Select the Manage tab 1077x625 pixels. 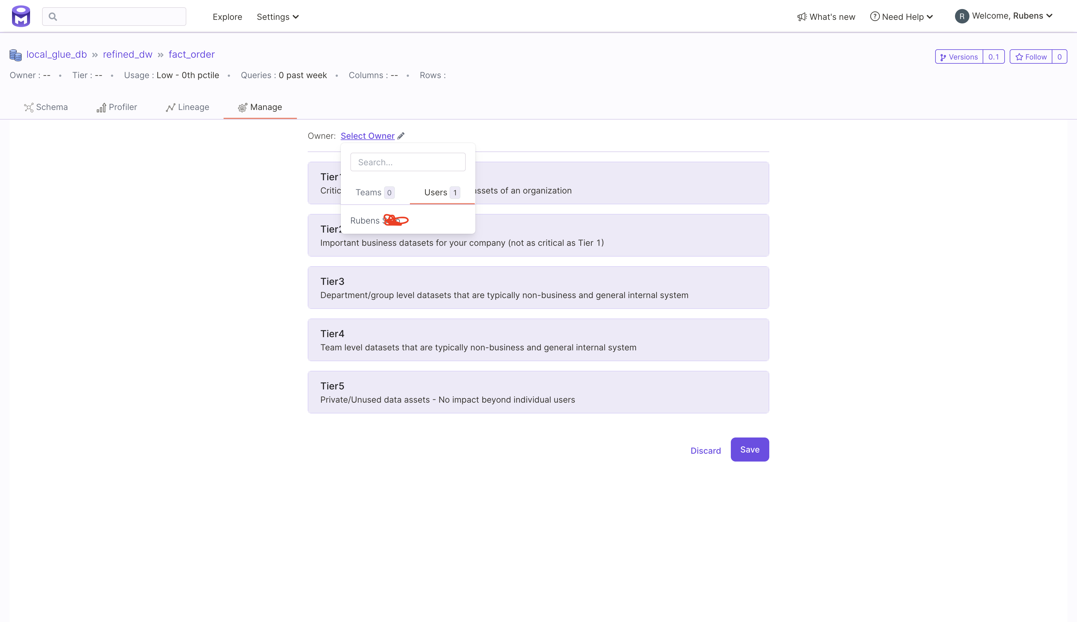260,107
